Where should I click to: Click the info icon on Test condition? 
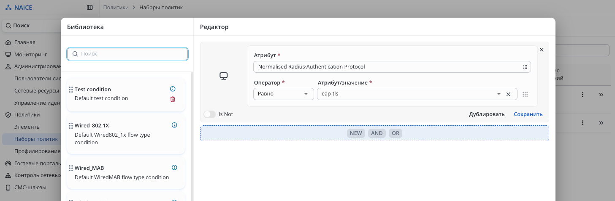coord(172,89)
